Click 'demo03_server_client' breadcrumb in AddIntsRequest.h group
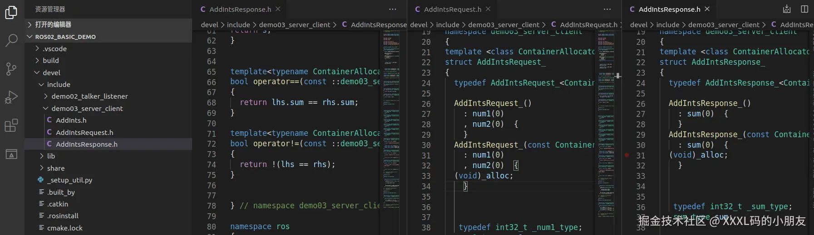This screenshot has width=814, height=235. coord(503,24)
